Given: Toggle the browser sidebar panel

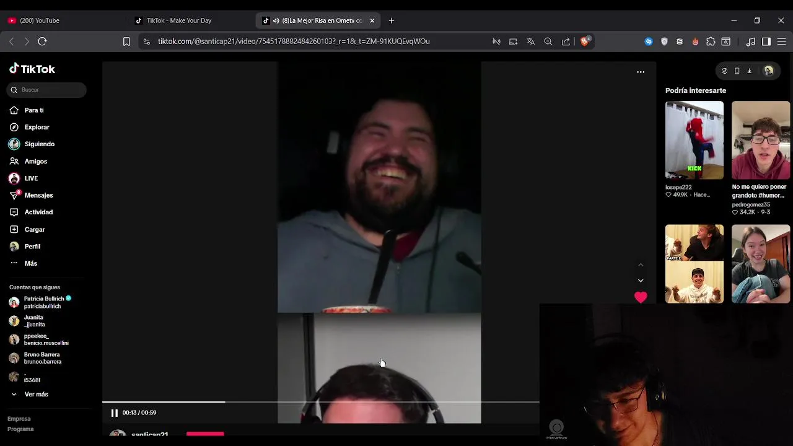Looking at the screenshot, I should [x=766, y=42].
